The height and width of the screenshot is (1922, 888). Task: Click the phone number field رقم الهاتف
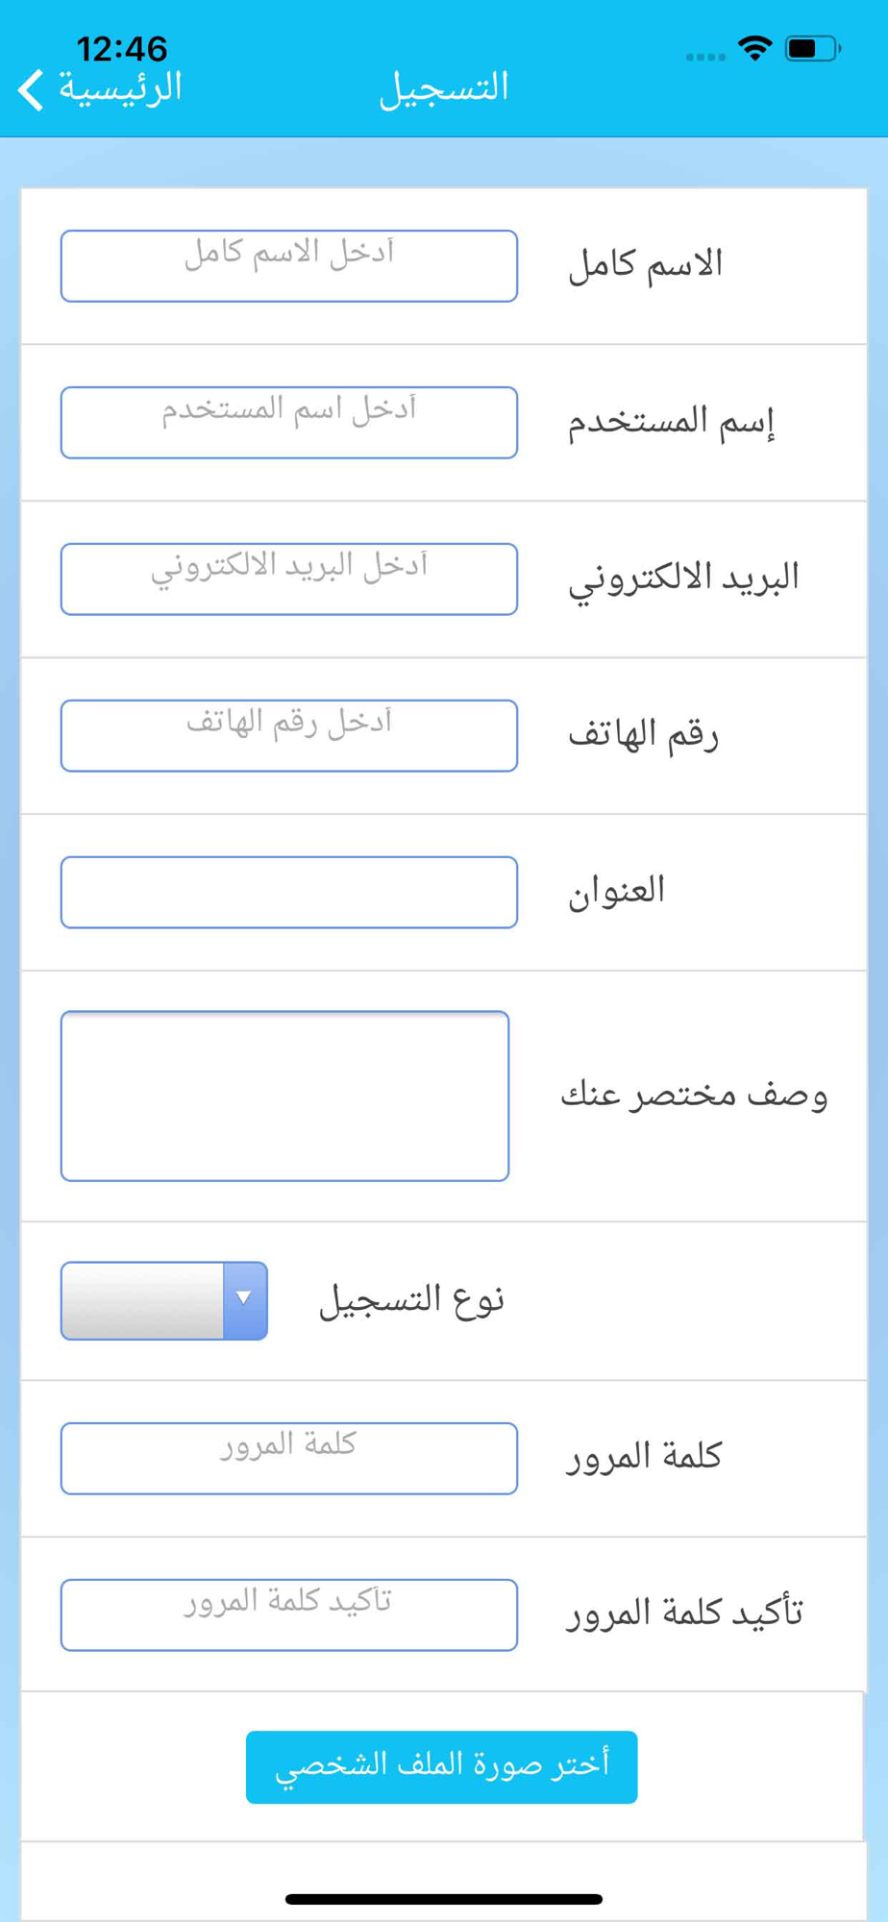(289, 736)
